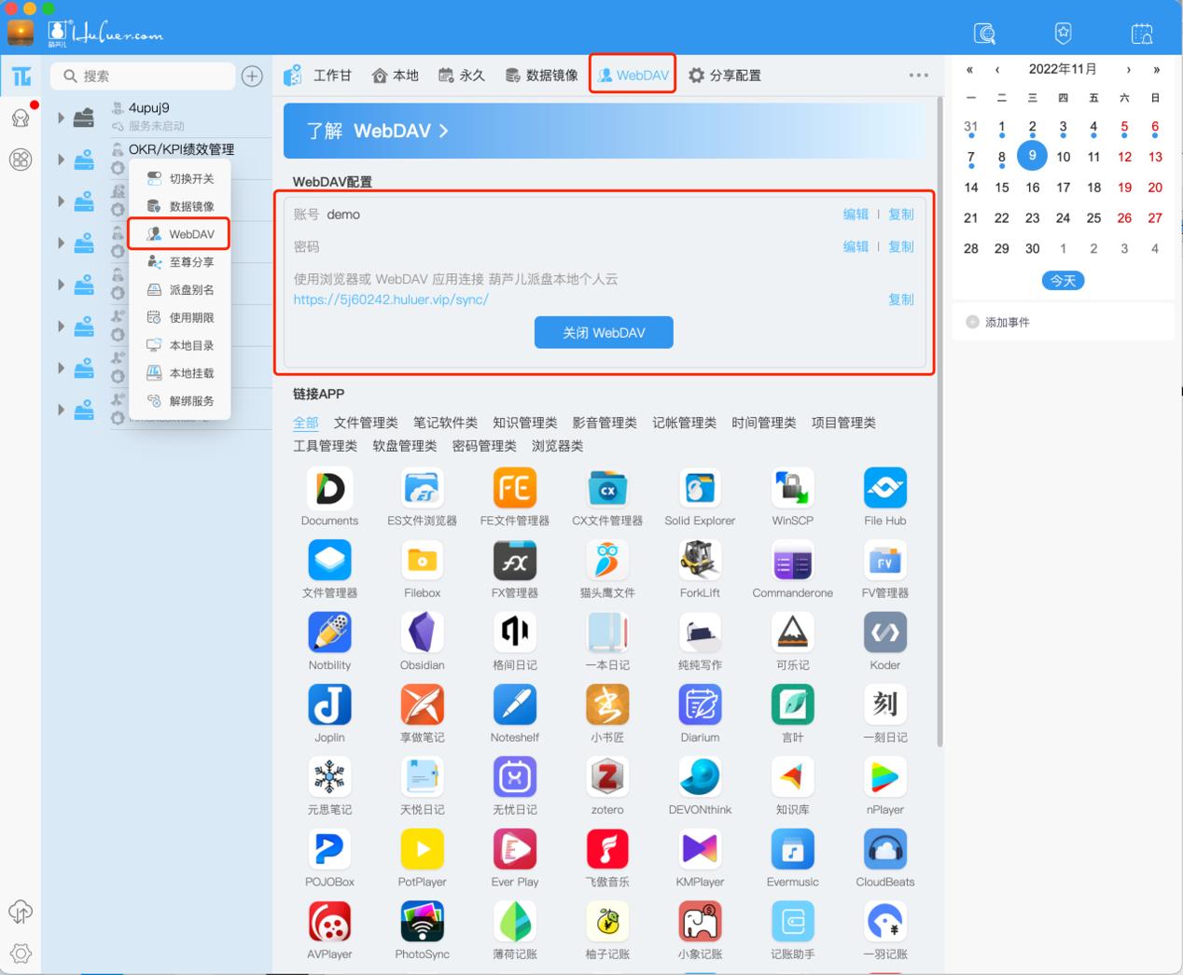Switch to the 数据镜像 tab
1183x975 pixels.
(542, 75)
